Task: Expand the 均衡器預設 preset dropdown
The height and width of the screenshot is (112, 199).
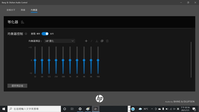Action: point(59,41)
